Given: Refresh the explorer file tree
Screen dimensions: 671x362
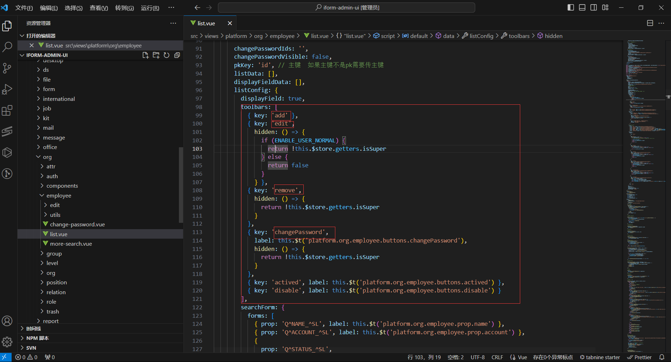Looking at the screenshot, I should point(167,55).
